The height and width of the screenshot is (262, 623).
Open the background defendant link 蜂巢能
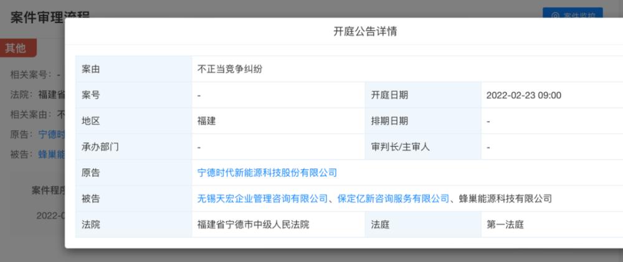(52, 155)
